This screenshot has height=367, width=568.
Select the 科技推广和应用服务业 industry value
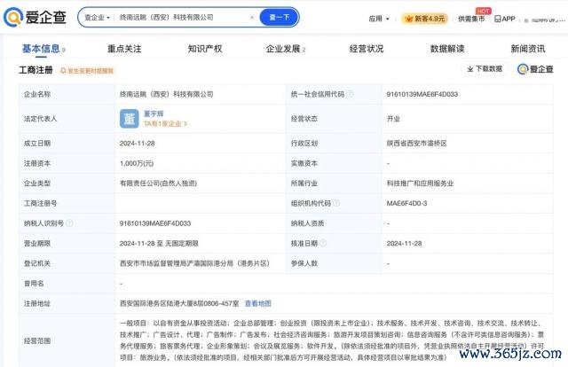(x=420, y=183)
